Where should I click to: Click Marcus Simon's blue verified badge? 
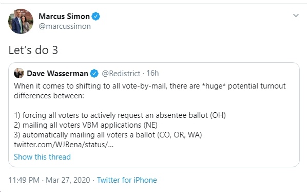pyautogui.click(x=95, y=16)
